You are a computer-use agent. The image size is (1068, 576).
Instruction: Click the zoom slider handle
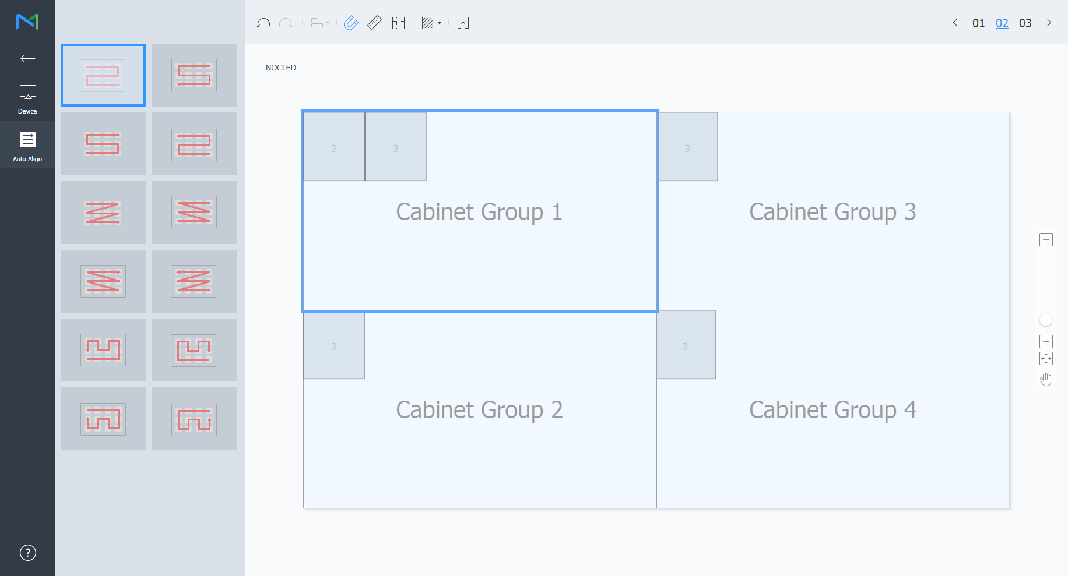[x=1046, y=320]
